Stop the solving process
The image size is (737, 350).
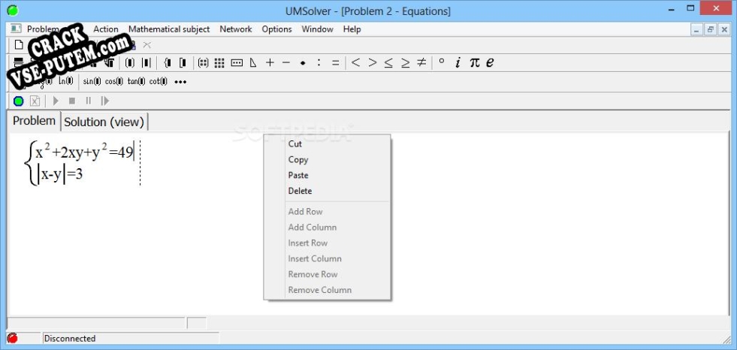(72, 101)
